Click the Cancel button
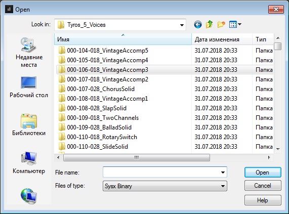This screenshot has height=214, width=289. 263,186
